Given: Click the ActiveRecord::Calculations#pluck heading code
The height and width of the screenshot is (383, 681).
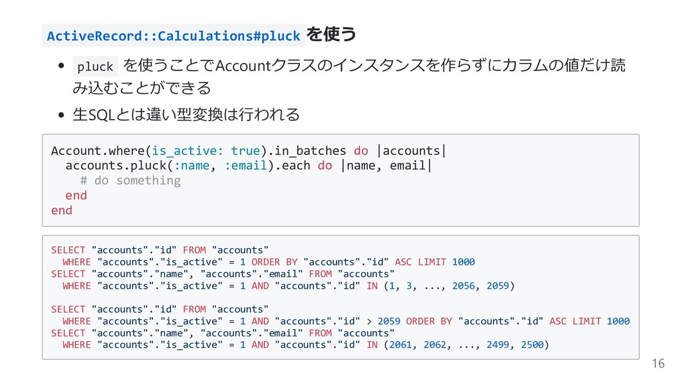Looking at the screenshot, I should pyautogui.click(x=174, y=36).
